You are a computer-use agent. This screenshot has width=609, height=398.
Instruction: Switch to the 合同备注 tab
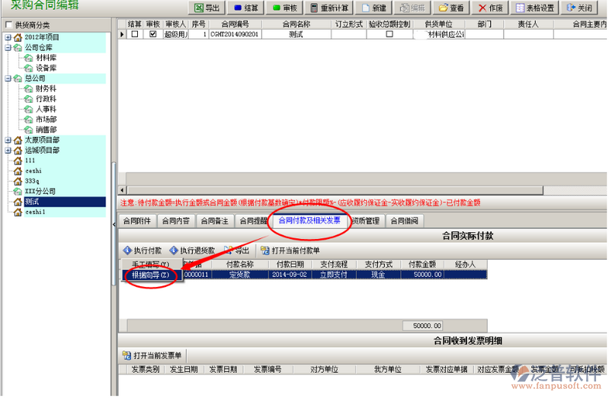pos(215,221)
